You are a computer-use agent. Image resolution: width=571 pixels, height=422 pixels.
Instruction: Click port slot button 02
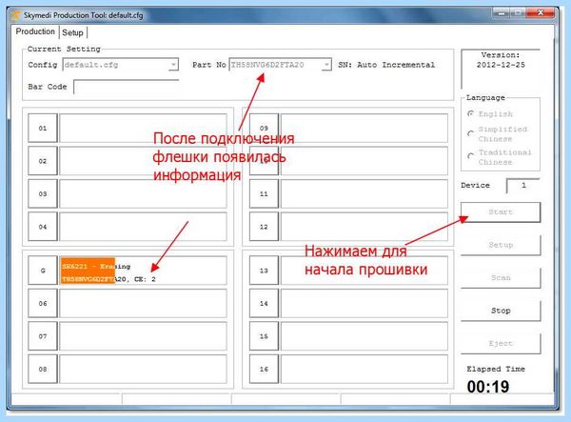tap(43, 161)
